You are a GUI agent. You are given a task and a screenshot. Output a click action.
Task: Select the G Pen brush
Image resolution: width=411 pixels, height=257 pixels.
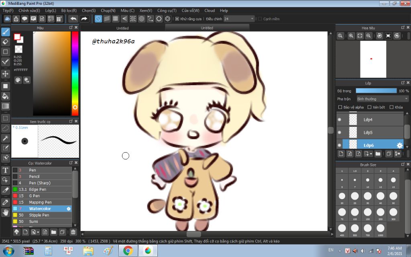[42, 196]
